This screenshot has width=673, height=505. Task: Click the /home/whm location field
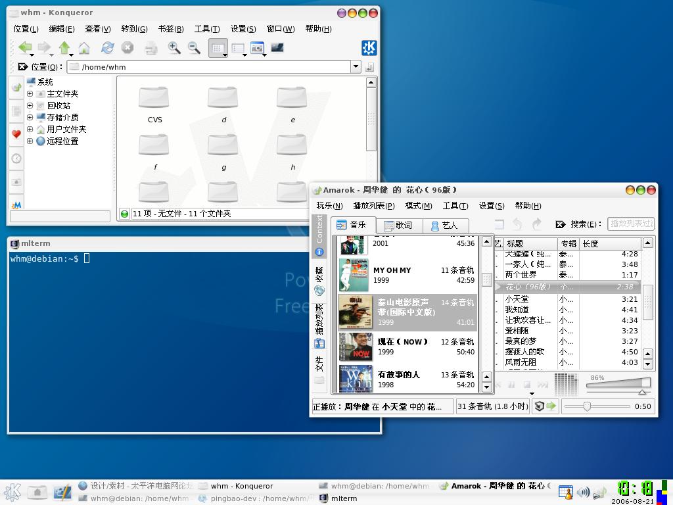209,67
